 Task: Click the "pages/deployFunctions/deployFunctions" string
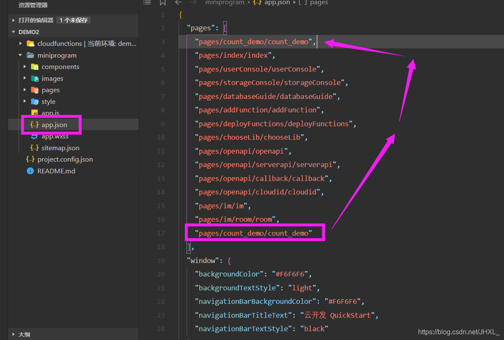(274, 124)
